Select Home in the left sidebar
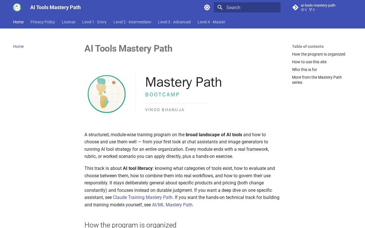 (18, 46)
